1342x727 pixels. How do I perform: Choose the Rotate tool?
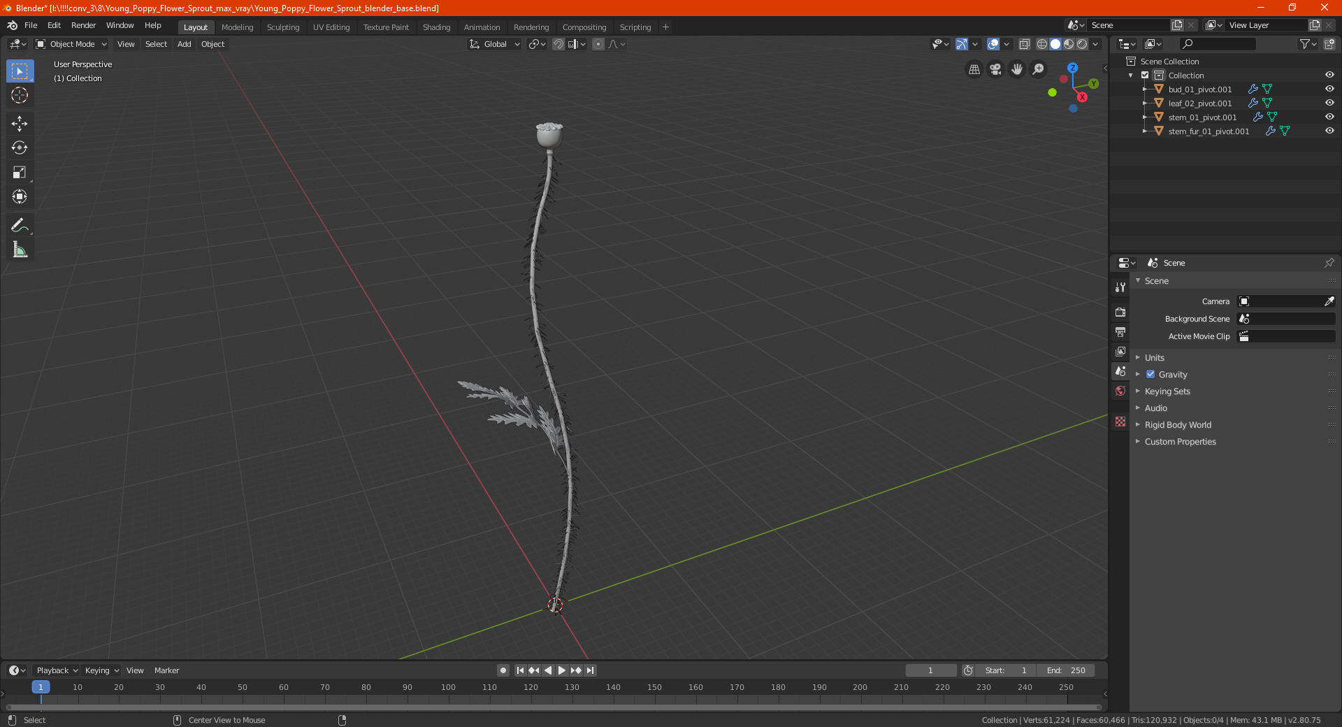tap(20, 147)
